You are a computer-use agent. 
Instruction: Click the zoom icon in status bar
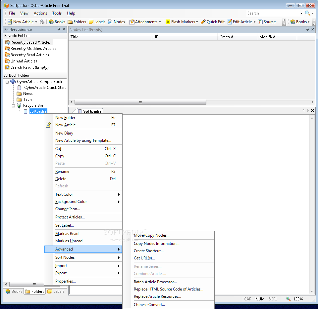click(289, 299)
